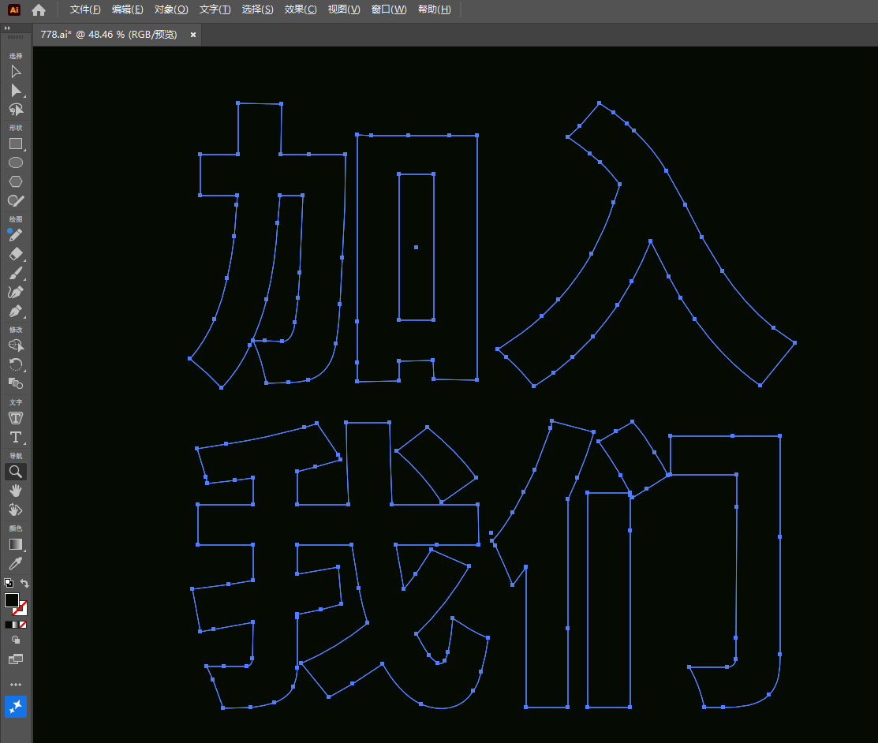The height and width of the screenshot is (743, 878).
Task: Open the 视图(V) menu
Action: pos(343,9)
